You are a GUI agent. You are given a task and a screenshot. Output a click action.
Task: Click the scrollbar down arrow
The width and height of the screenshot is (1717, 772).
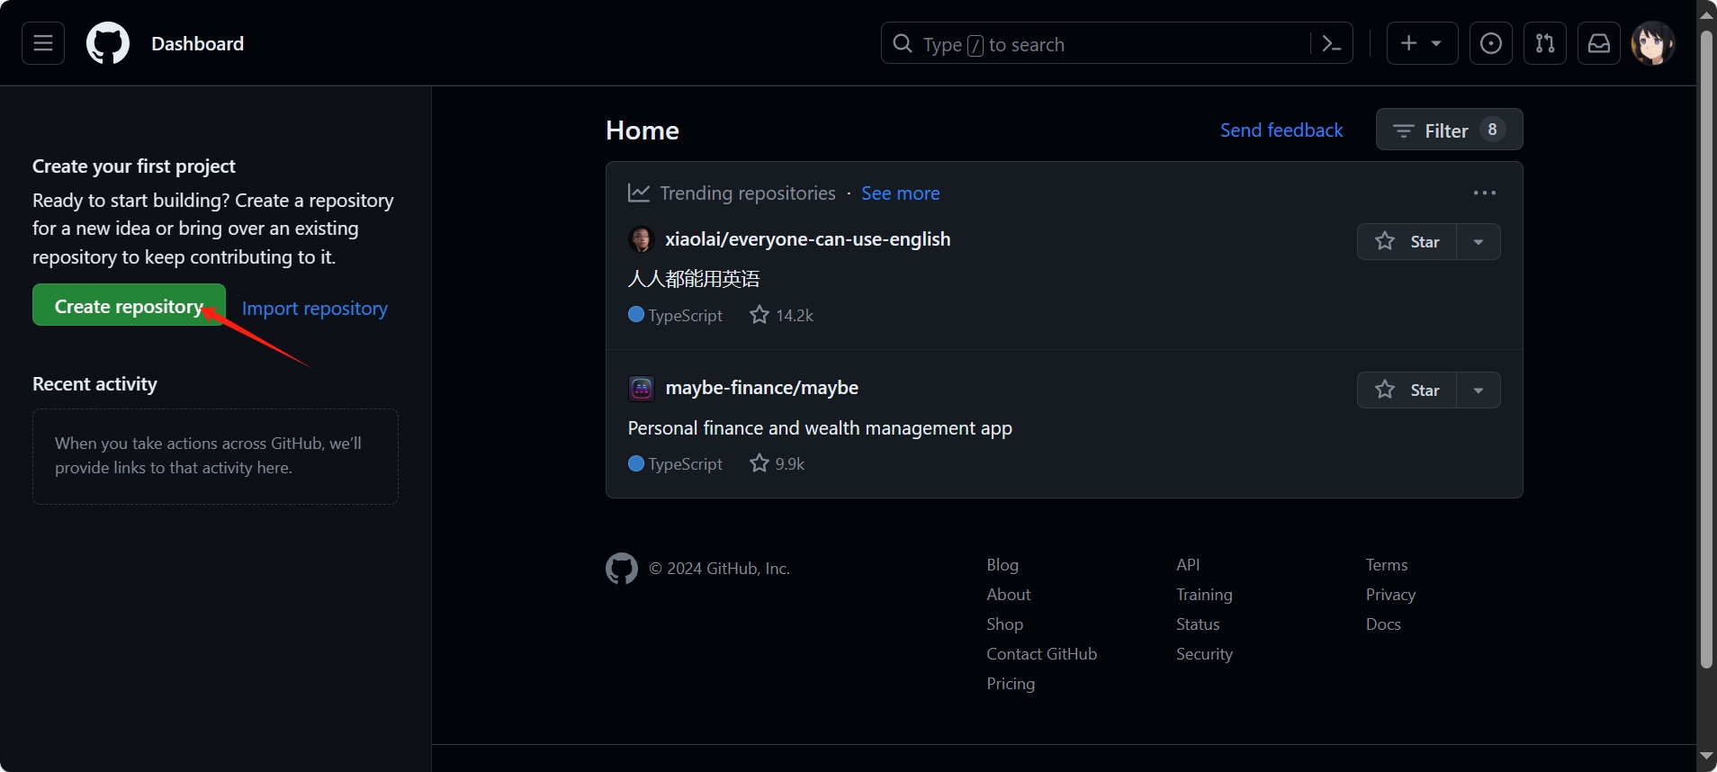click(1706, 757)
